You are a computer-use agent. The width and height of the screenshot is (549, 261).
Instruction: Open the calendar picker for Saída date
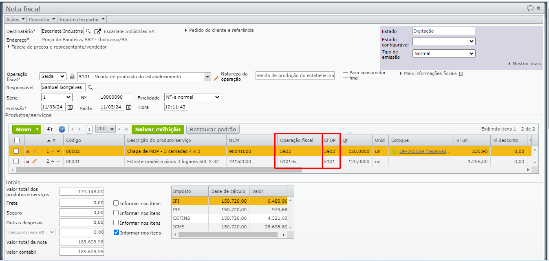click(129, 107)
